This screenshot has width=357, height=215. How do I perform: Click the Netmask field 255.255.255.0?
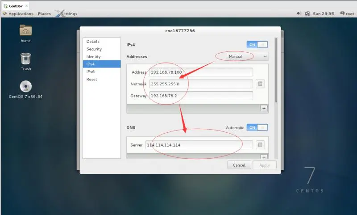201,84
